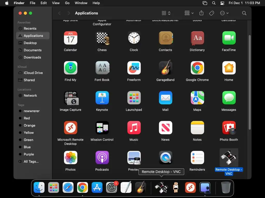Select the Home app icon
Screen dimensions: 265x198
point(229,68)
